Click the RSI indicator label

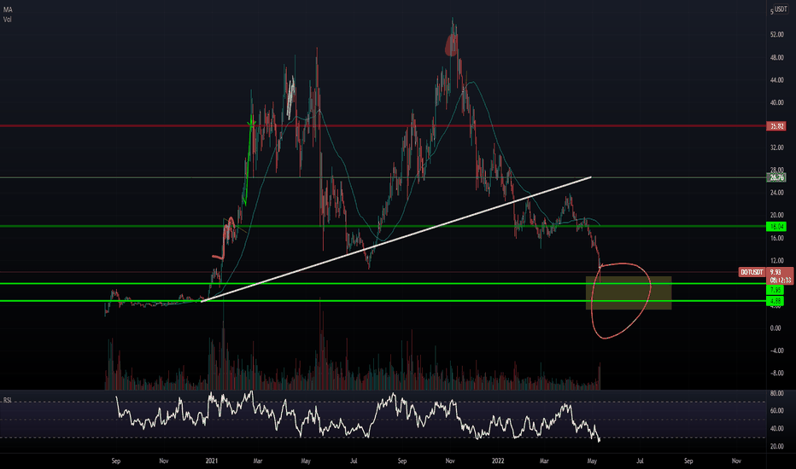(7, 401)
